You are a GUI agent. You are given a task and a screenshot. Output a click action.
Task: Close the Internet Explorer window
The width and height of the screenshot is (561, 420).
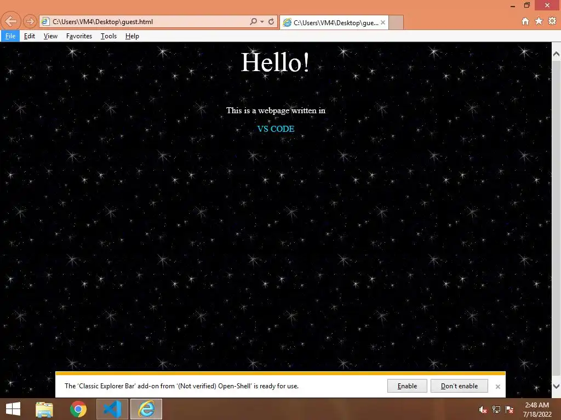coord(547,5)
